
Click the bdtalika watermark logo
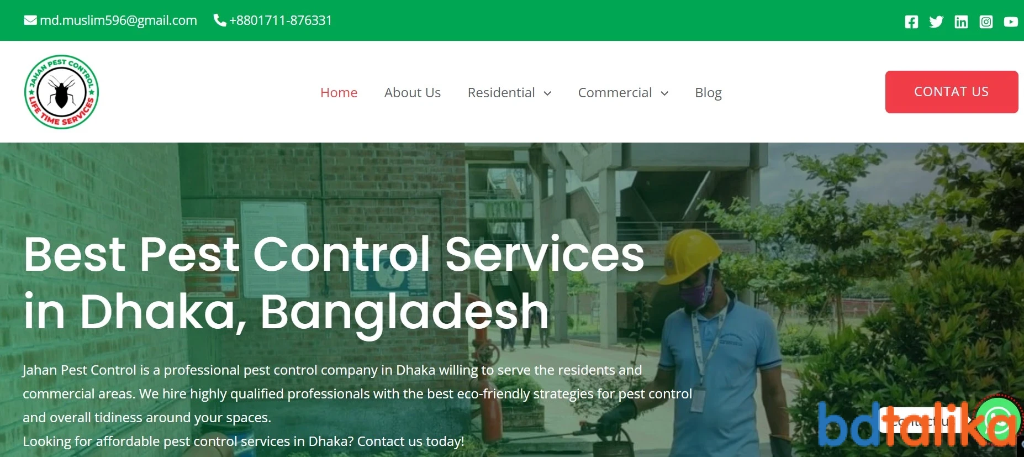pyautogui.click(x=917, y=424)
